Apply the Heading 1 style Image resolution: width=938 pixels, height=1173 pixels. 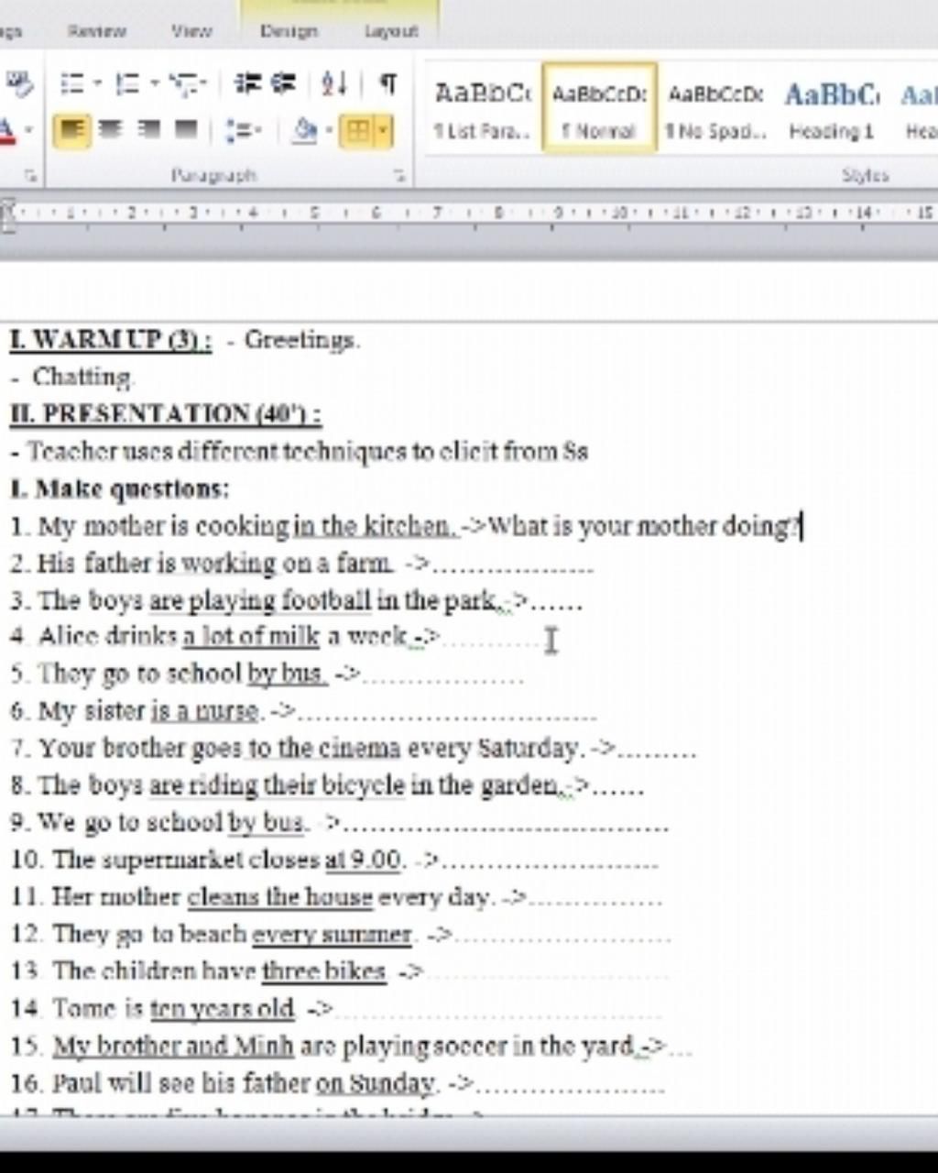coord(832,108)
